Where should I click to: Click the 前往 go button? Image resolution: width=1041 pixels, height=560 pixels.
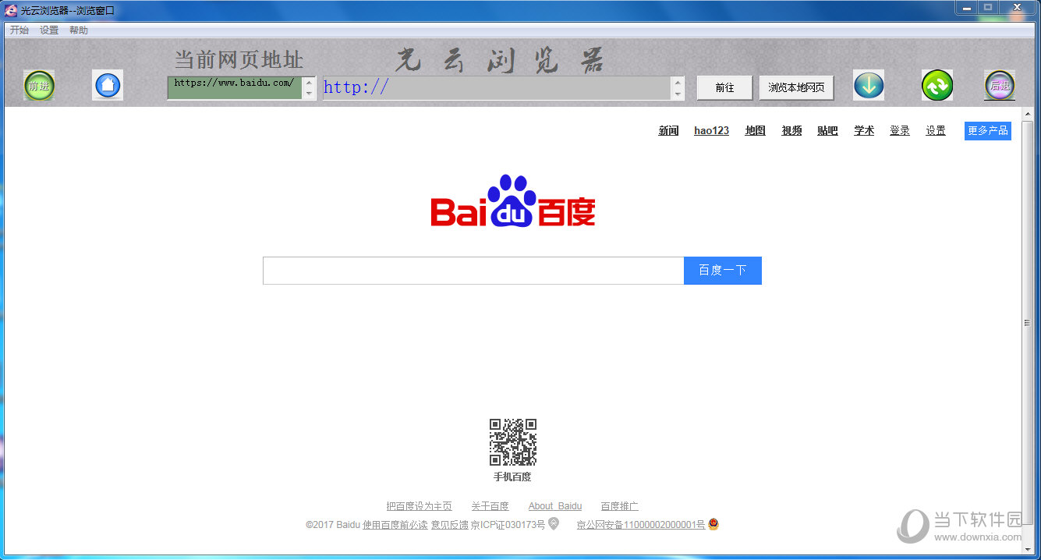click(724, 87)
